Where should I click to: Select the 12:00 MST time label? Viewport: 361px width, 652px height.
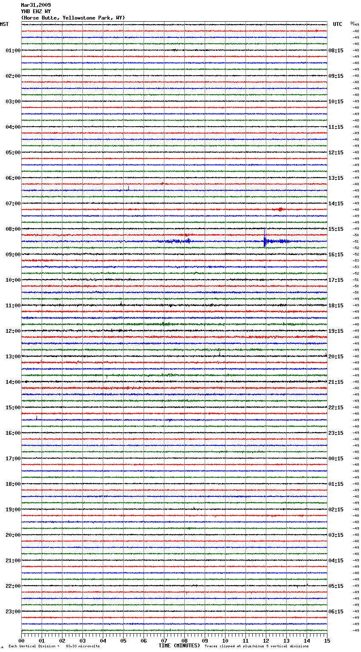(13, 331)
